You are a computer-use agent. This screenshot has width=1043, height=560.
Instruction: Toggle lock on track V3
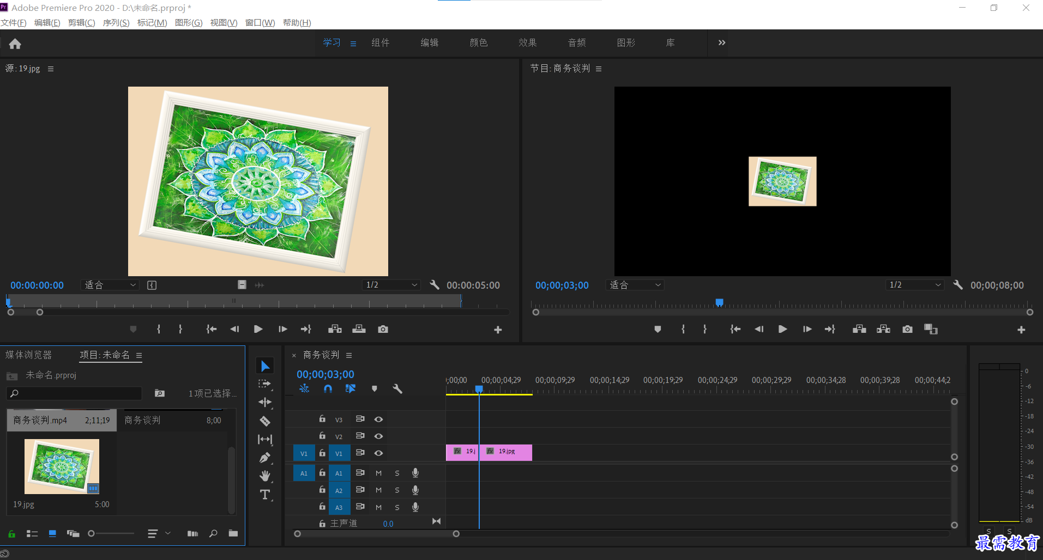[x=322, y=419]
